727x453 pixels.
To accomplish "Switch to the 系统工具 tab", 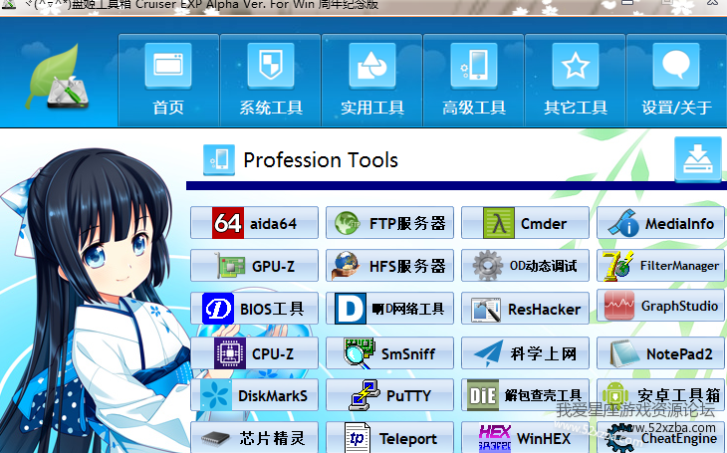I will pos(270,80).
